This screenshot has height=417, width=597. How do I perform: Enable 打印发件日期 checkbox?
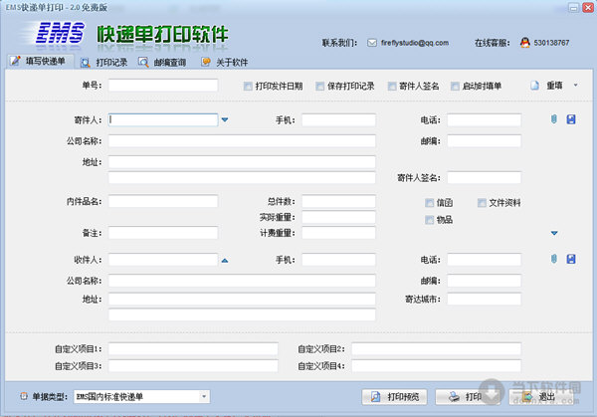[x=248, y=87]
